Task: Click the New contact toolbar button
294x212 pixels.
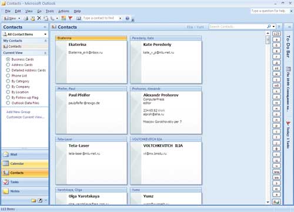Action: [x=10, y=18]
